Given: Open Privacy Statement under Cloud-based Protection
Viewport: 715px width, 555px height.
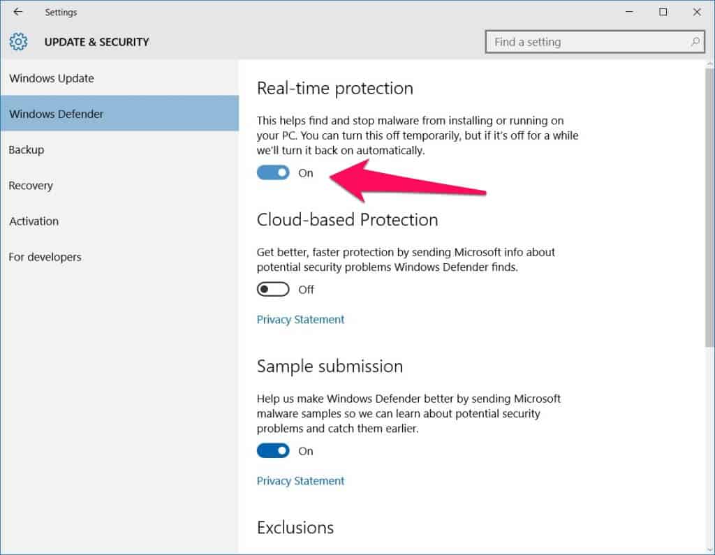Looking at the screenshot, I should pos(300,319).
